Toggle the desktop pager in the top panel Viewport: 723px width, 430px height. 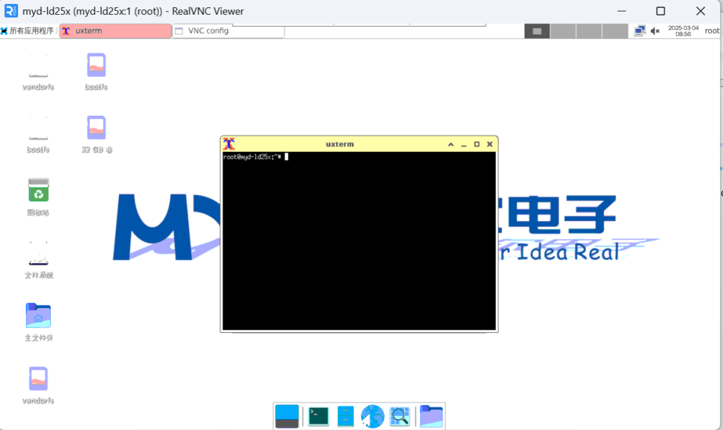tap(536, 31)
